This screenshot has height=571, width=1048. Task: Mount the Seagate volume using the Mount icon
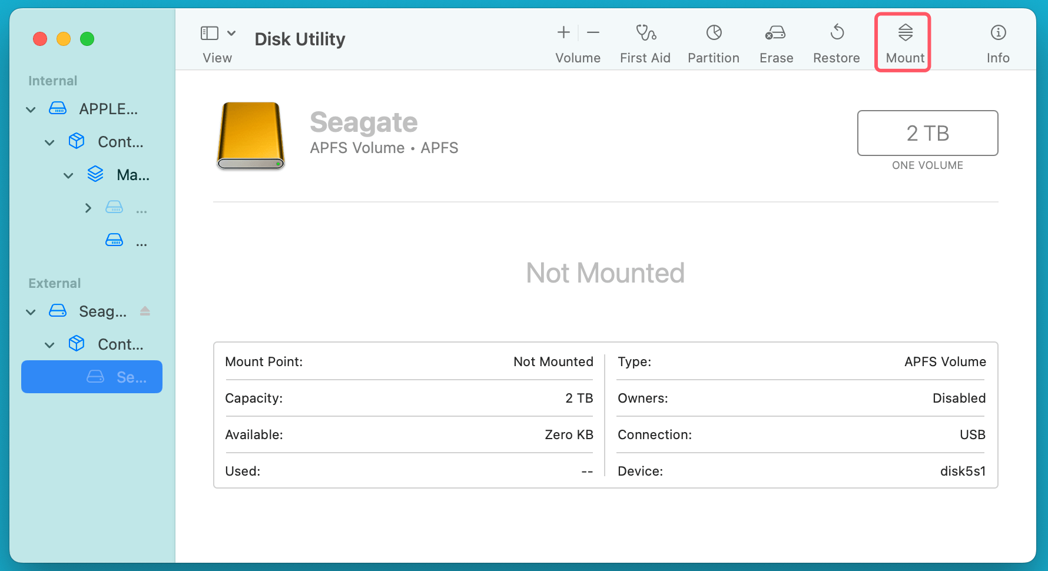coord(903,41)
